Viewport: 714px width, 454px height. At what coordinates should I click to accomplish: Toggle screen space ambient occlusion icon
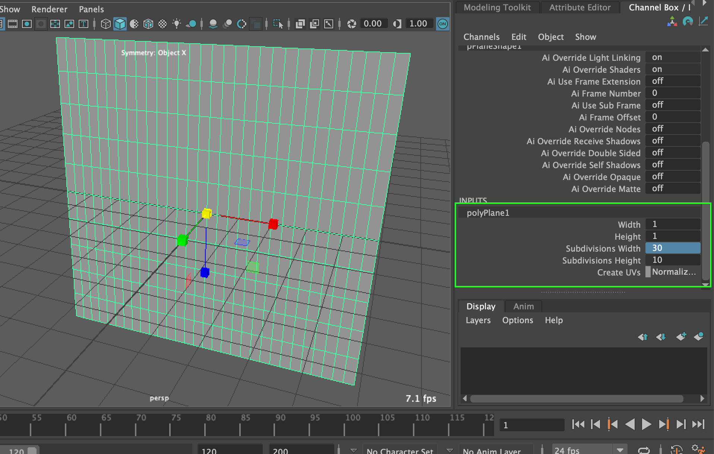213,24
